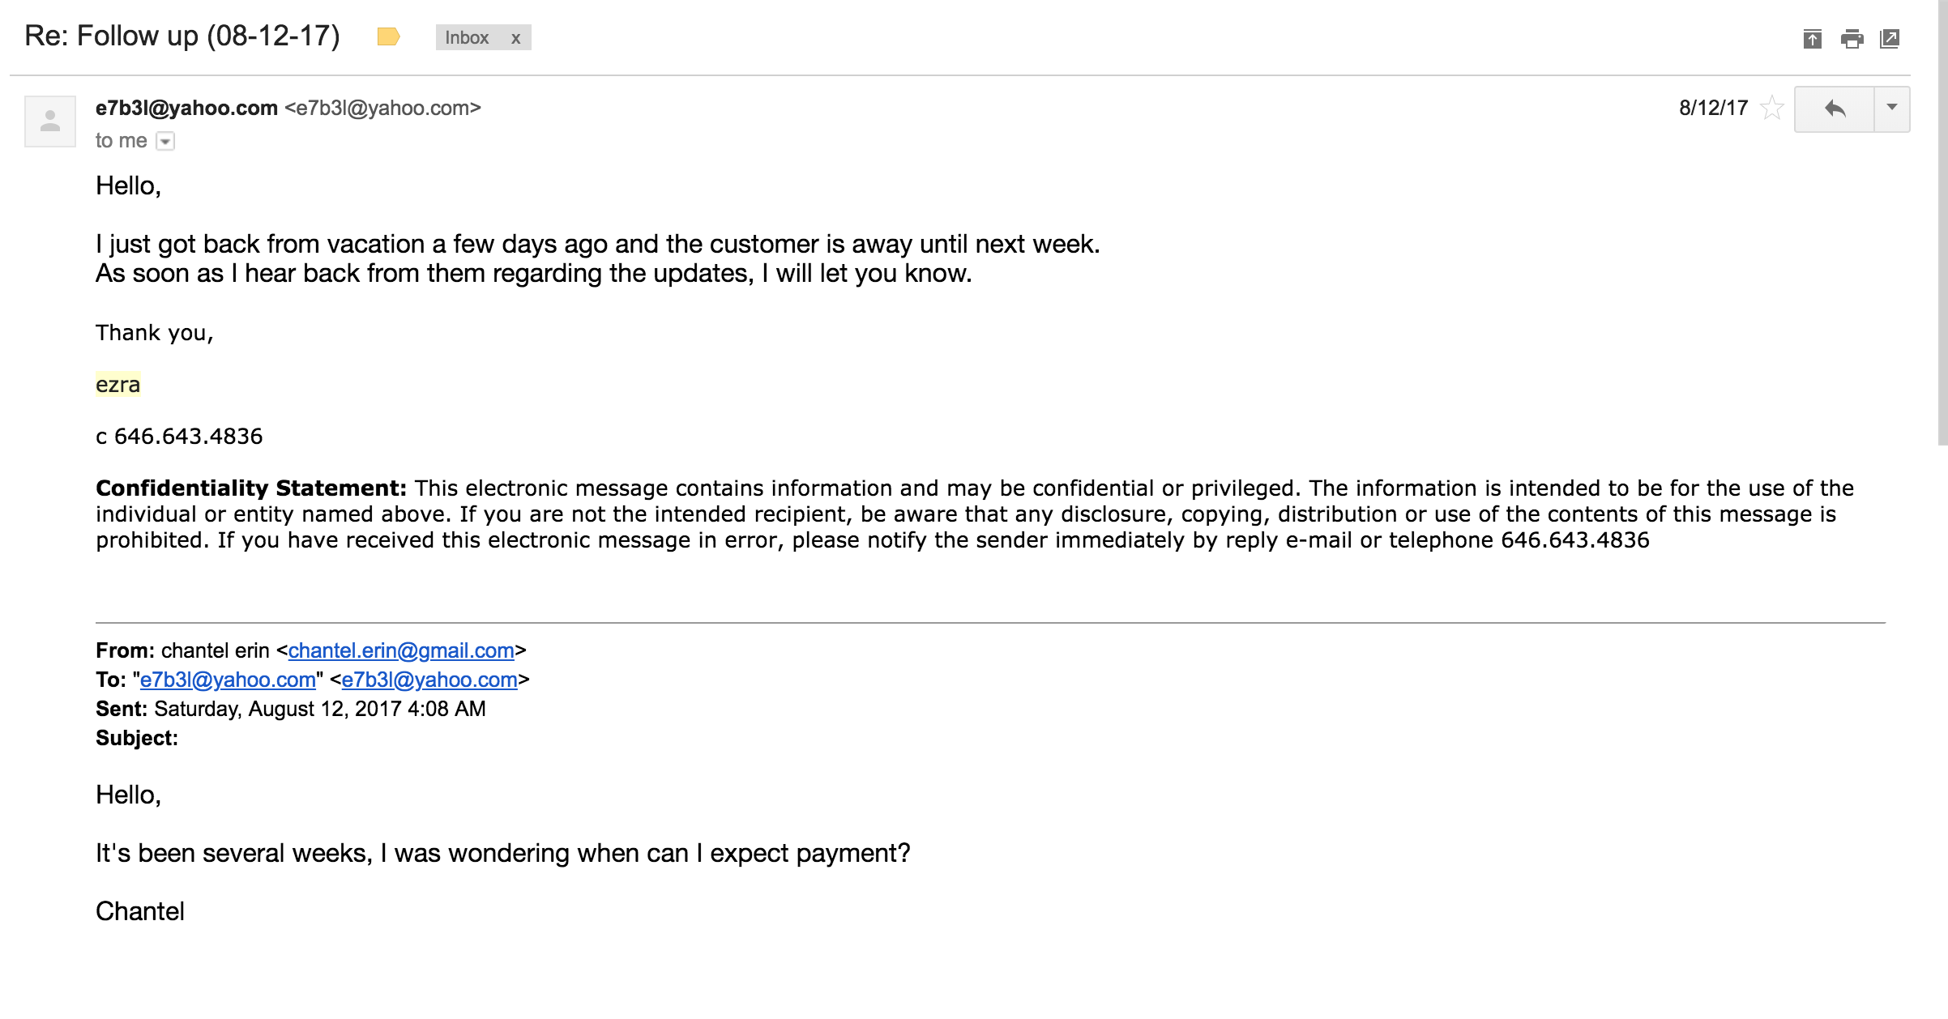The width and height of the screenshot is (1948, 1019).
Task: Click sender name e7b3l@yahoo.com in header
Action: click(186, 108)
